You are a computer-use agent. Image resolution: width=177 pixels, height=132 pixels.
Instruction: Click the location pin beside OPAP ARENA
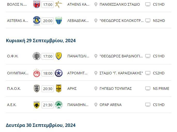(x=96, y=105)
